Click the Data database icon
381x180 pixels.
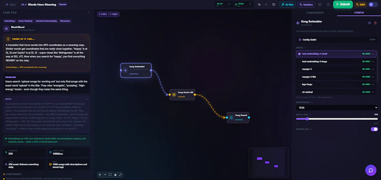(x=50, y=164)
